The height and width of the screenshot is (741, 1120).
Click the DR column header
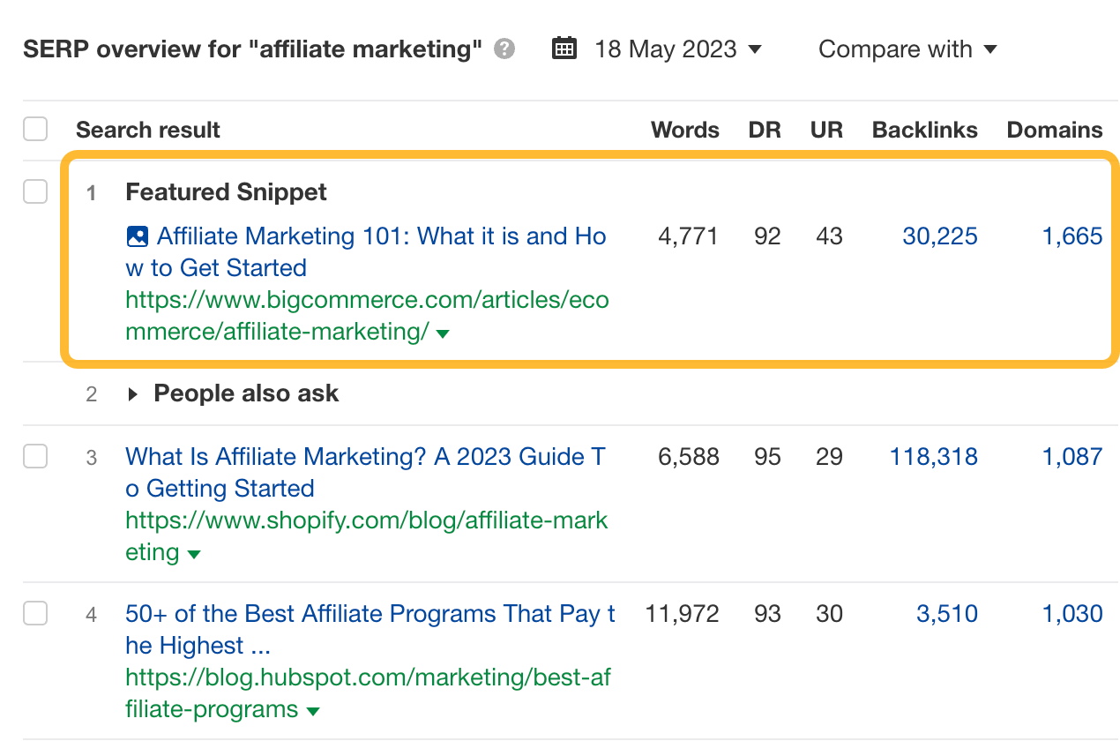point(764,129)
